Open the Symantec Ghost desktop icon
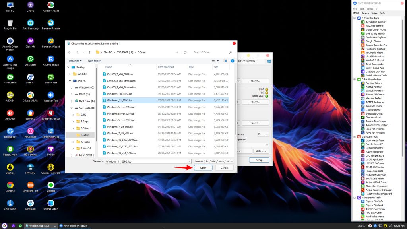The height and width of the screenshot is (229, 407). [x=51, y=115]
